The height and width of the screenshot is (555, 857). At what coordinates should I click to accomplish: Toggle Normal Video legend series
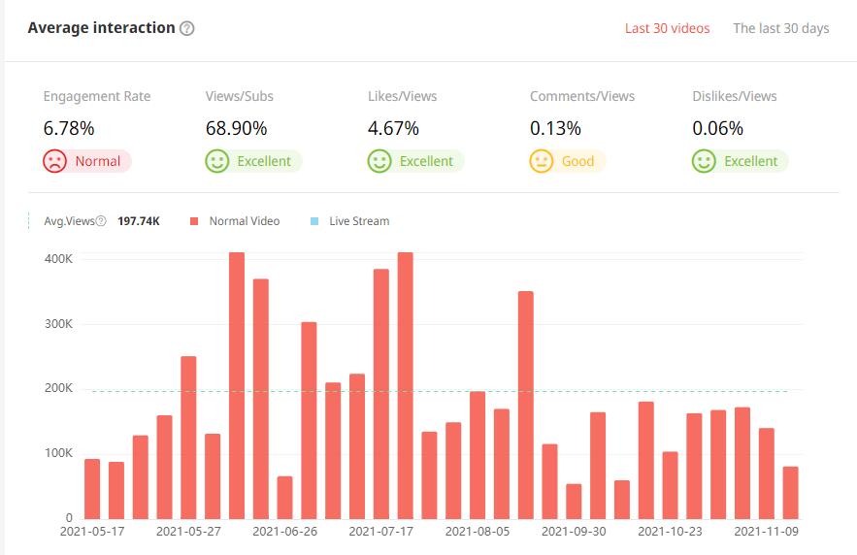tap(244, 221)
